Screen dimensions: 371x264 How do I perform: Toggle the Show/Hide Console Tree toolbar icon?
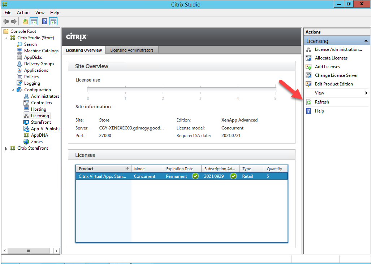(x=34, y=22)
